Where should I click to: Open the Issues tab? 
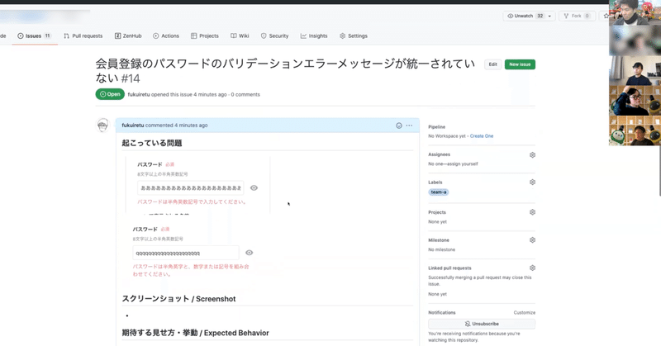click(34, 36)
